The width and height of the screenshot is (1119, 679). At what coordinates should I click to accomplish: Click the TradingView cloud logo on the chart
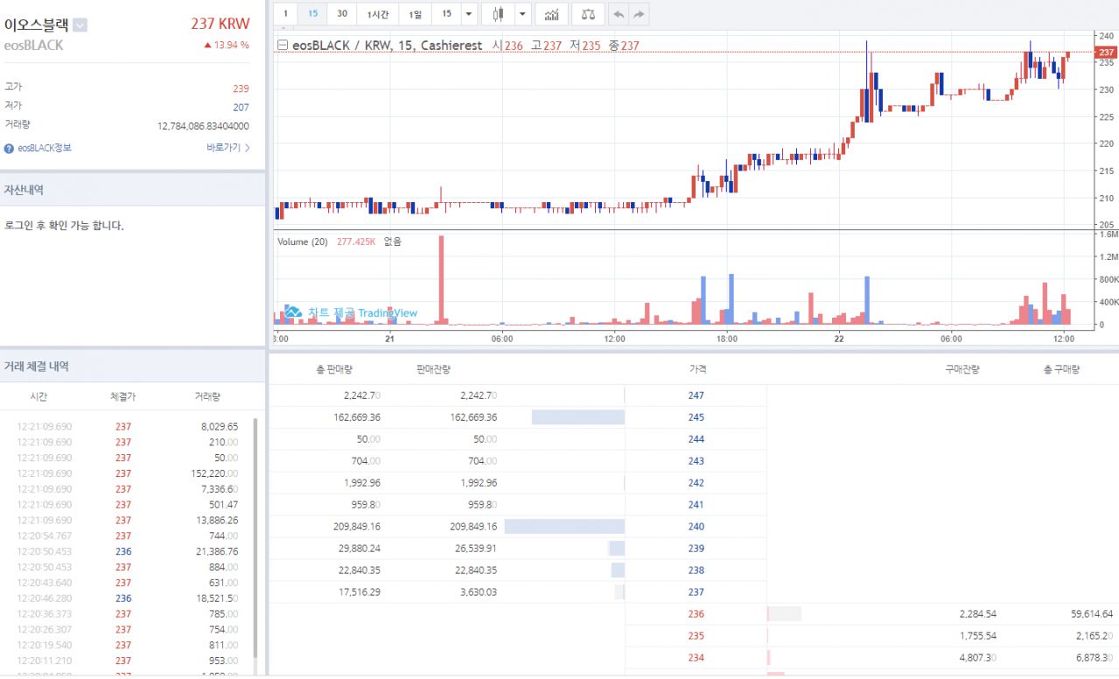pos(292,312)
